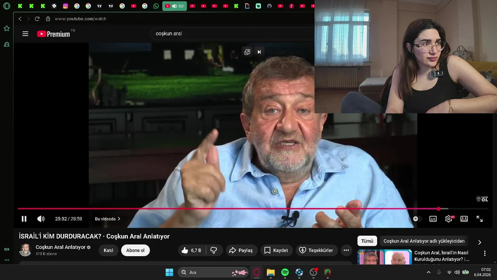The width and height of the screenshot is (497, 280).
Task: Open the red-ringed dark app icon beside OBS
Action: pyautogui.click(x=328, y=272)
